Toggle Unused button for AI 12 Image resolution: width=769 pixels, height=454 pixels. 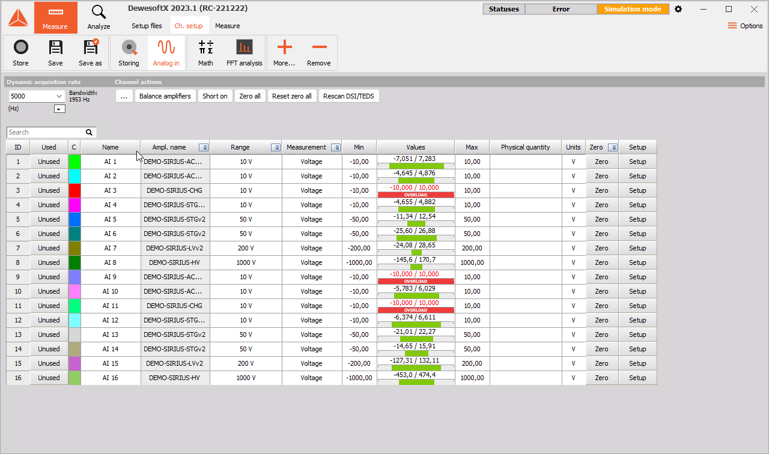coord(49,320)
